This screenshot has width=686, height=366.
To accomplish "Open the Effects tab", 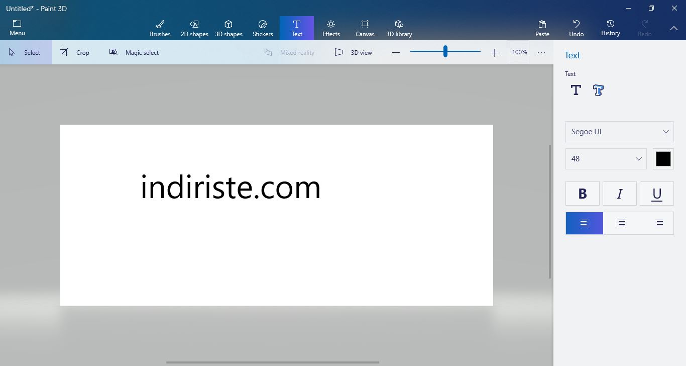I will tap(331, 28).
